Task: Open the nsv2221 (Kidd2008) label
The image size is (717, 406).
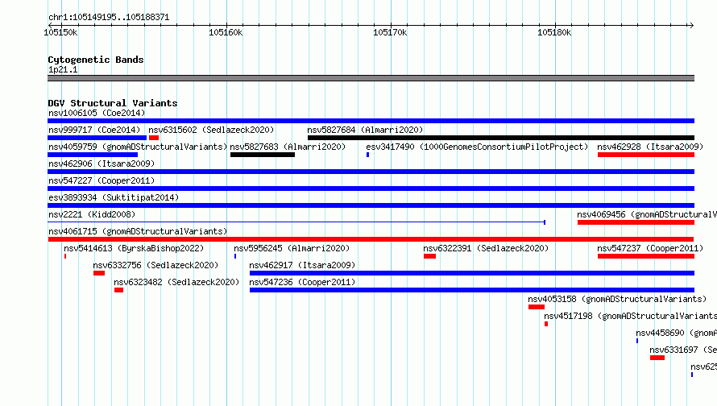Action: [x=92, y=214]
